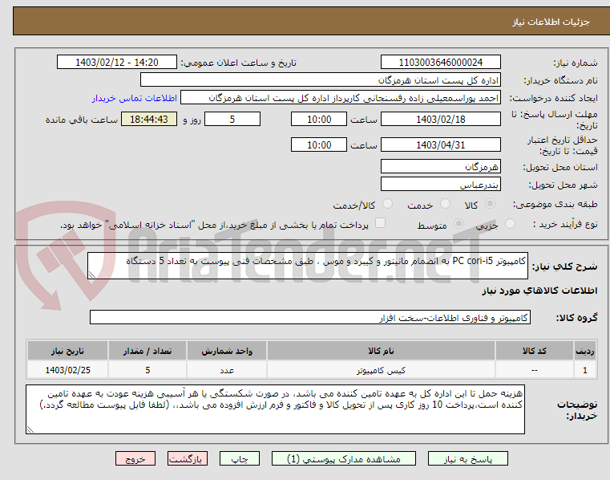
Task: Click the delivery city field بندرعباس
Action: [440, 185]
